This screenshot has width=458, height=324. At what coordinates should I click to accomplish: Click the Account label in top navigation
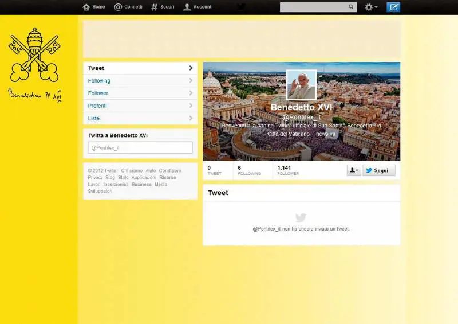coord(202,7)
